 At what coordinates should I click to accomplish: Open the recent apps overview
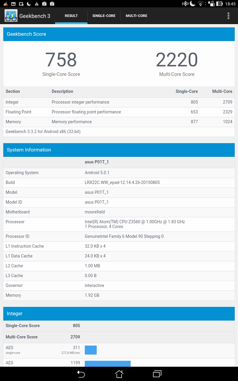157,374
